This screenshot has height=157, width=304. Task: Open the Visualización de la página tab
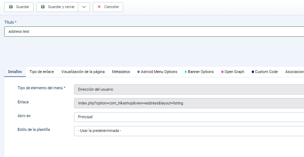(83, 72)
